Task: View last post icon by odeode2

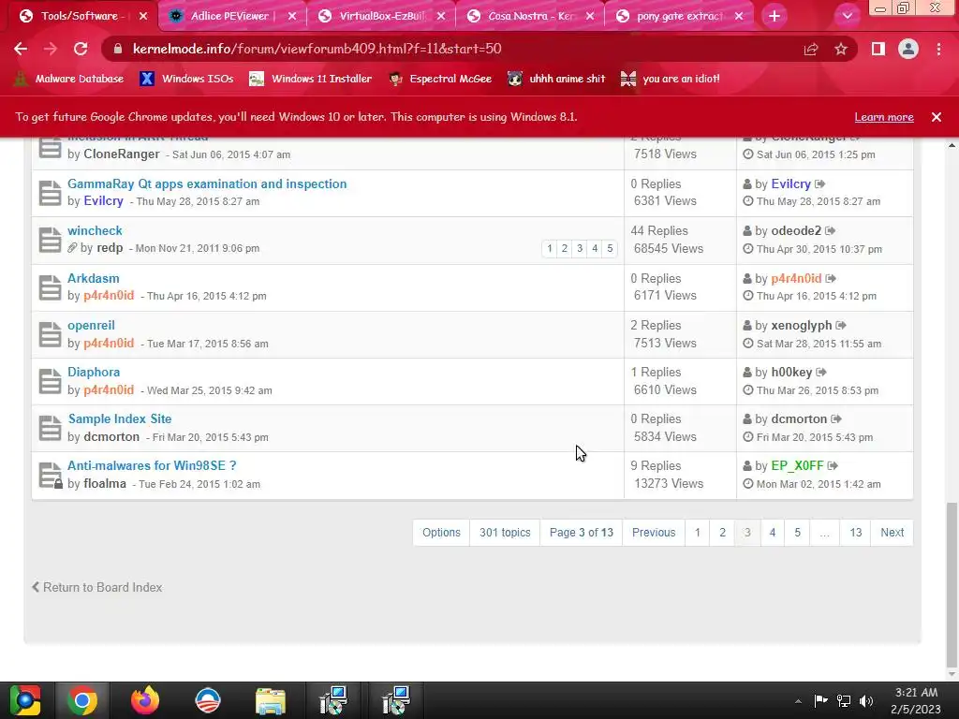Action: click(x=830, y=230)
